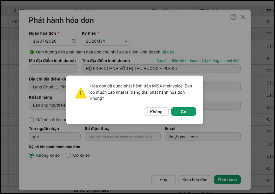The height and width of the screenshot is (194, 275).
Task: Select Có ký số radio option
Action: tap(68, 155)
